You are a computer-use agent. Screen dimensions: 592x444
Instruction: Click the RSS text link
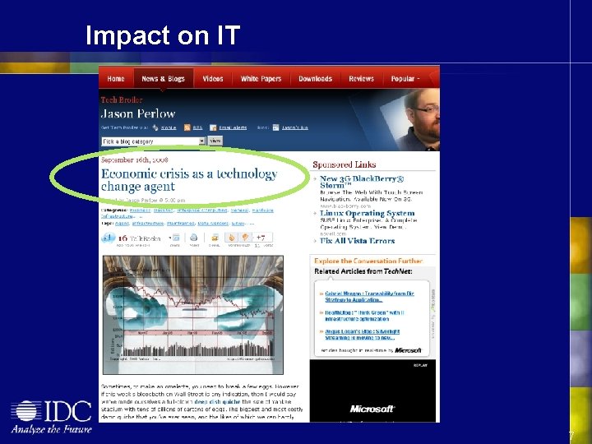tap(197, 127)
